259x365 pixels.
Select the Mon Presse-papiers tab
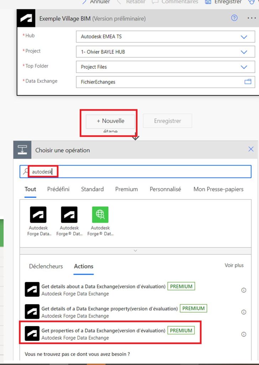point(218,189)
